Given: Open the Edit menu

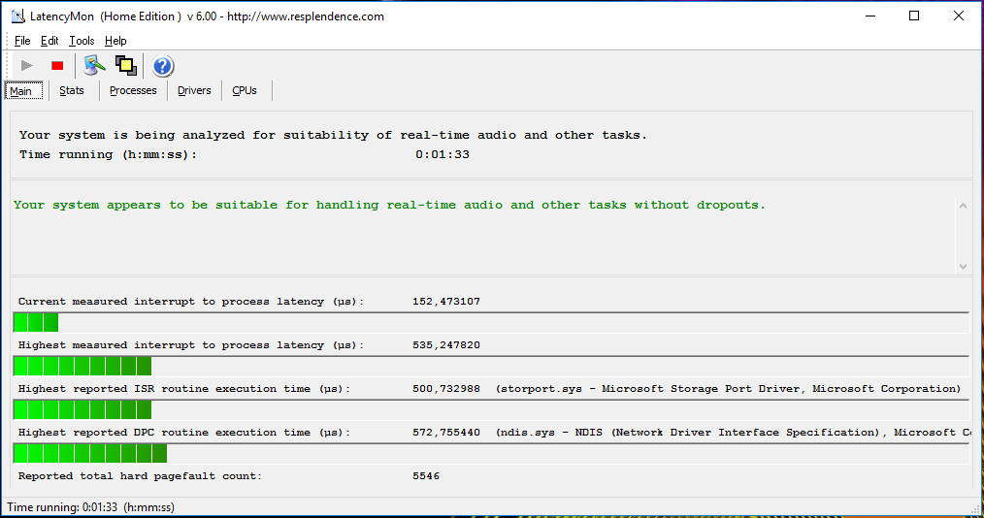Looking at the screenshot, I should click(49, 41).
